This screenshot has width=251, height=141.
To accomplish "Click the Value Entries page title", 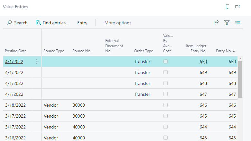I will click(15, 7).
